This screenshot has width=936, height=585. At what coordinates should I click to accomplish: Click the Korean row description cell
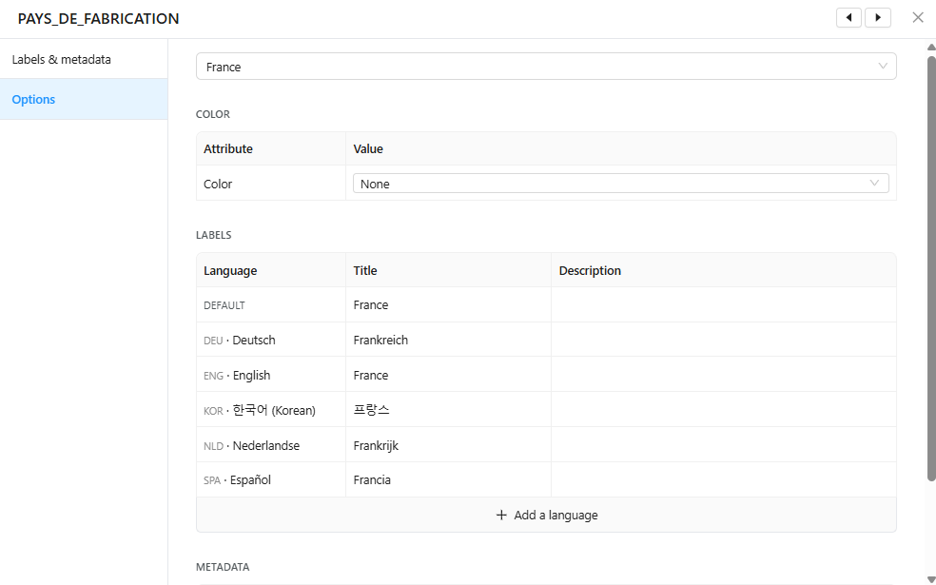click(724, 410)
